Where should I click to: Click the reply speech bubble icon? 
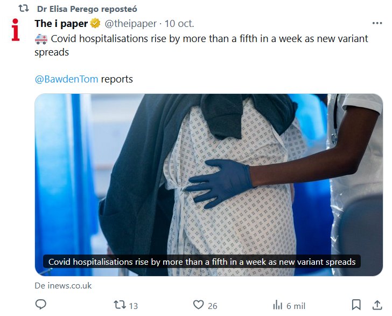[x=41, y=305]
